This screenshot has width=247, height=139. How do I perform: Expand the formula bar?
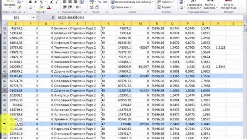click(244, 17)
